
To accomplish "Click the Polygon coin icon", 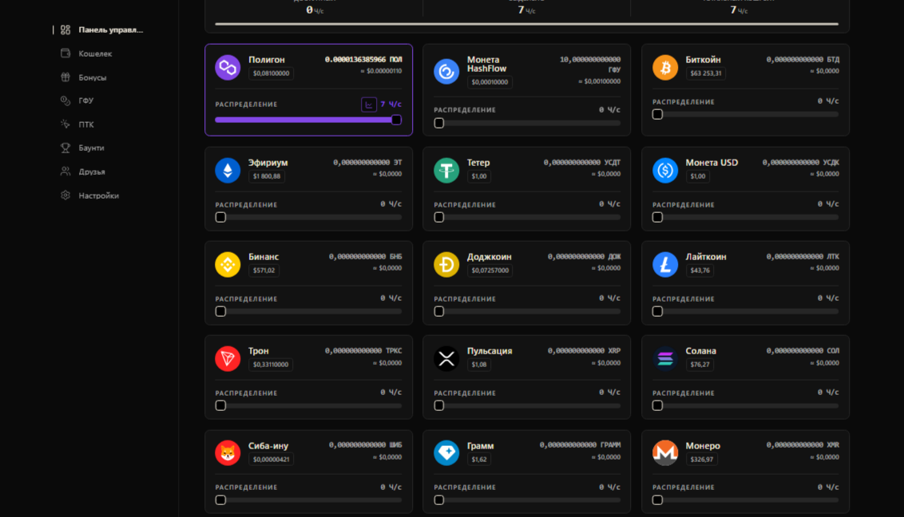I will click(x=228, y=67).
